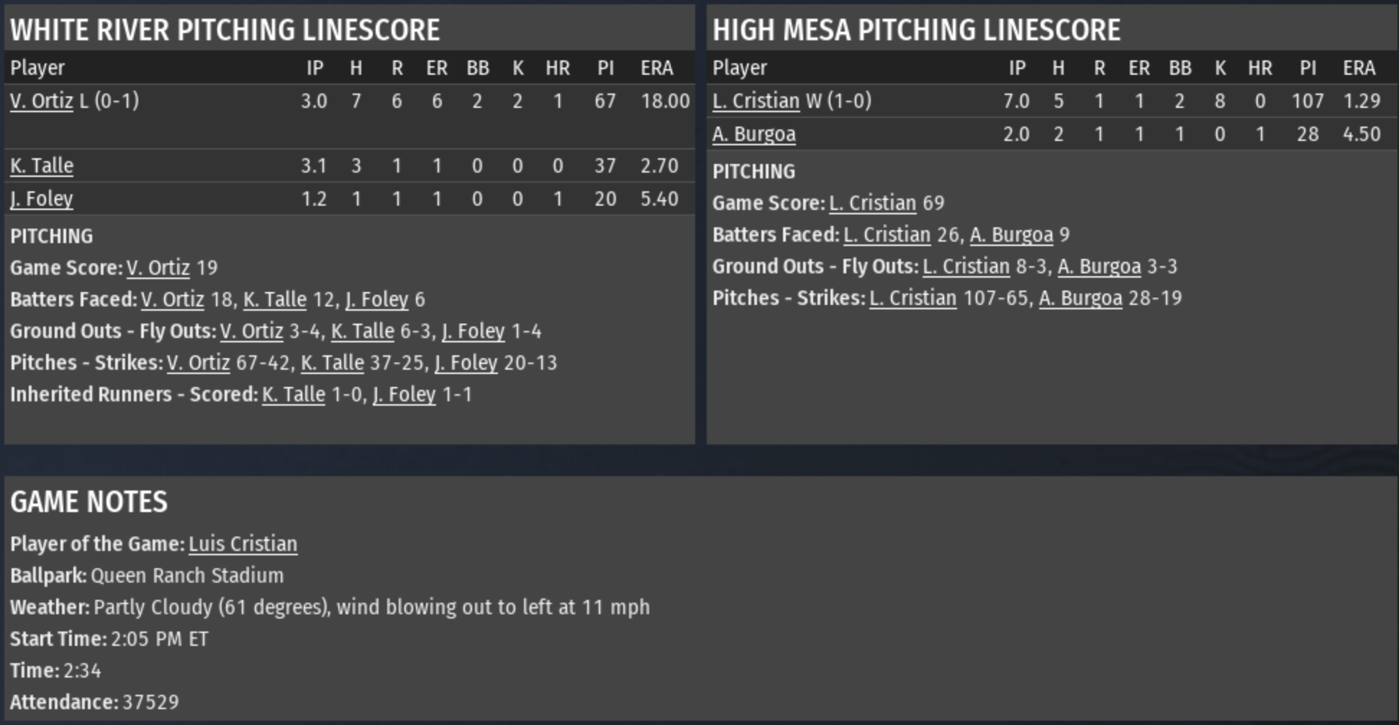Click L. Cristian in High Mesa Ground Outs line
Image resolution: width=1399 pixels, height=725 pixels.
(966, 266)
